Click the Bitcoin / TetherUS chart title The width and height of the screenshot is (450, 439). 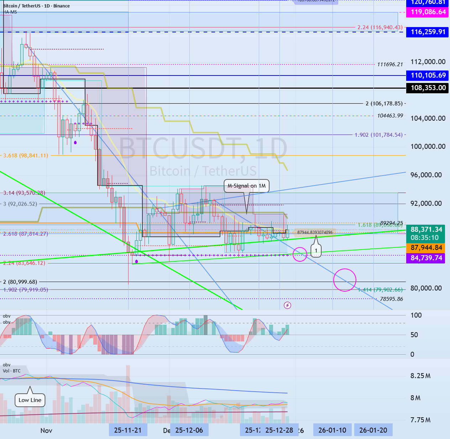36,6
